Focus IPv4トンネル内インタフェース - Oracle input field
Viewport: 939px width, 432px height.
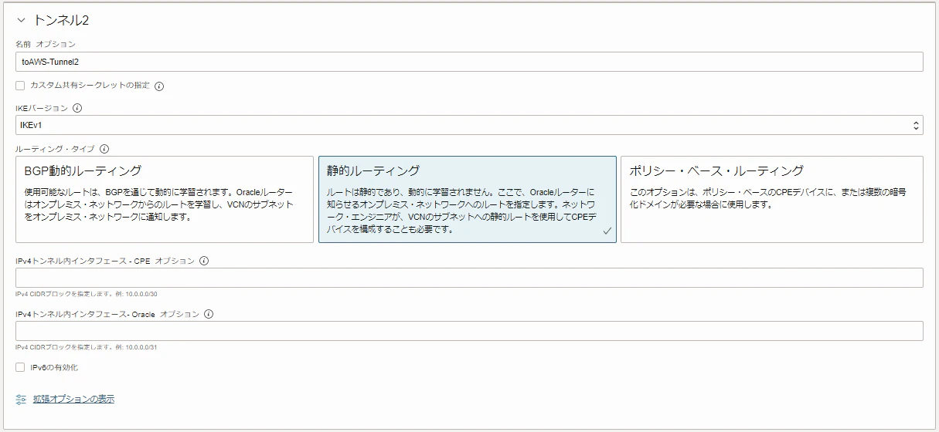pos(469,331)
